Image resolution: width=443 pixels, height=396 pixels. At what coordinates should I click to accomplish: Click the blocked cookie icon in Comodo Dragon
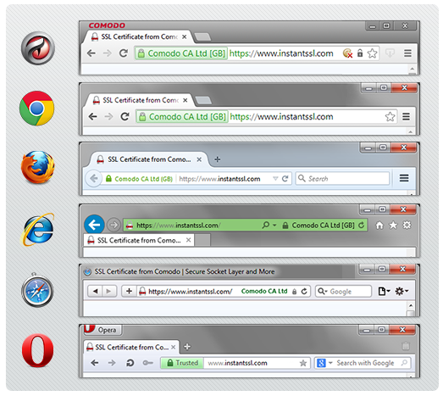click(347, 53)
